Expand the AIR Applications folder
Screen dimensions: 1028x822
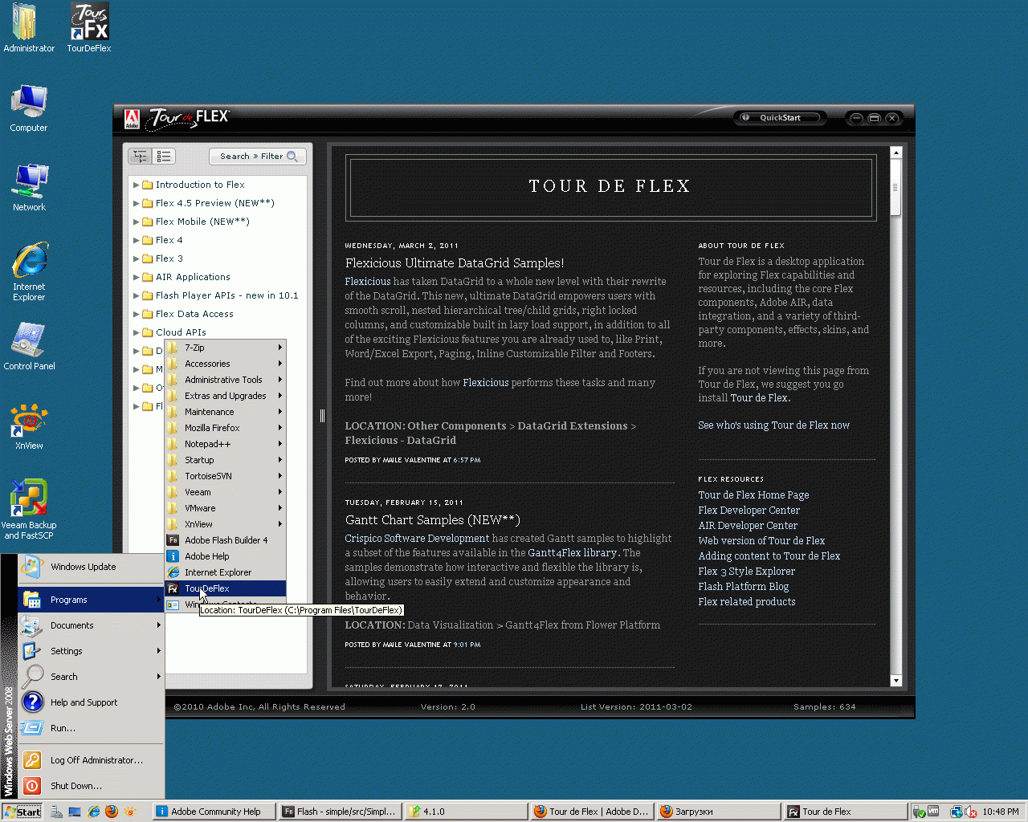pyautogui.click(x=137, y=277)
